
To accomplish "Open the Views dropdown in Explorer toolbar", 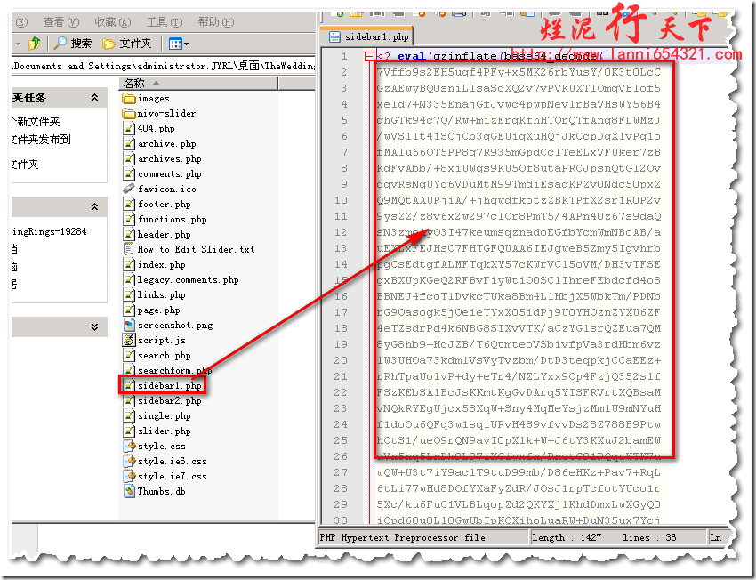I will (178, 44).
